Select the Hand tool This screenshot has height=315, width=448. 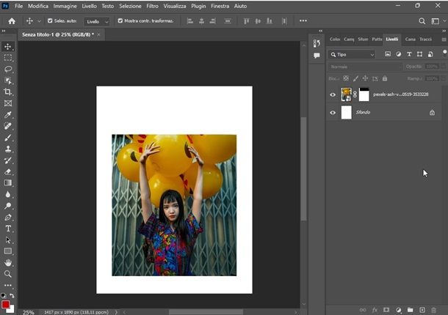[x=8, y=262]
